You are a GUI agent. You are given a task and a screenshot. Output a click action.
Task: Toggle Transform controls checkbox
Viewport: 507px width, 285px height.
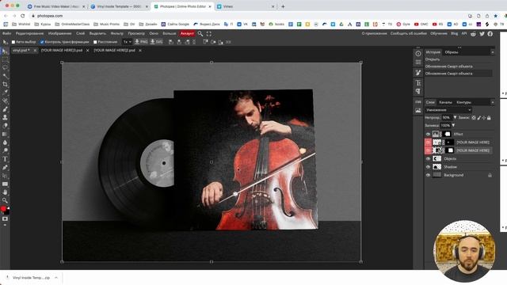(42, 42)
